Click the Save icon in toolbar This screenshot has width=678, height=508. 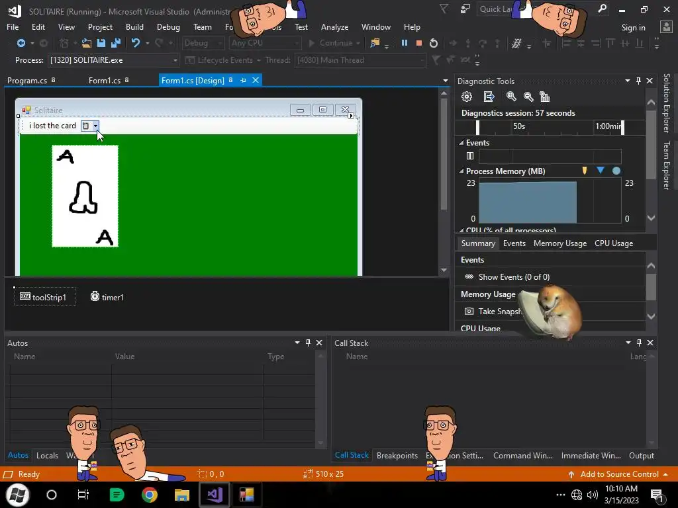pos(101,43)
